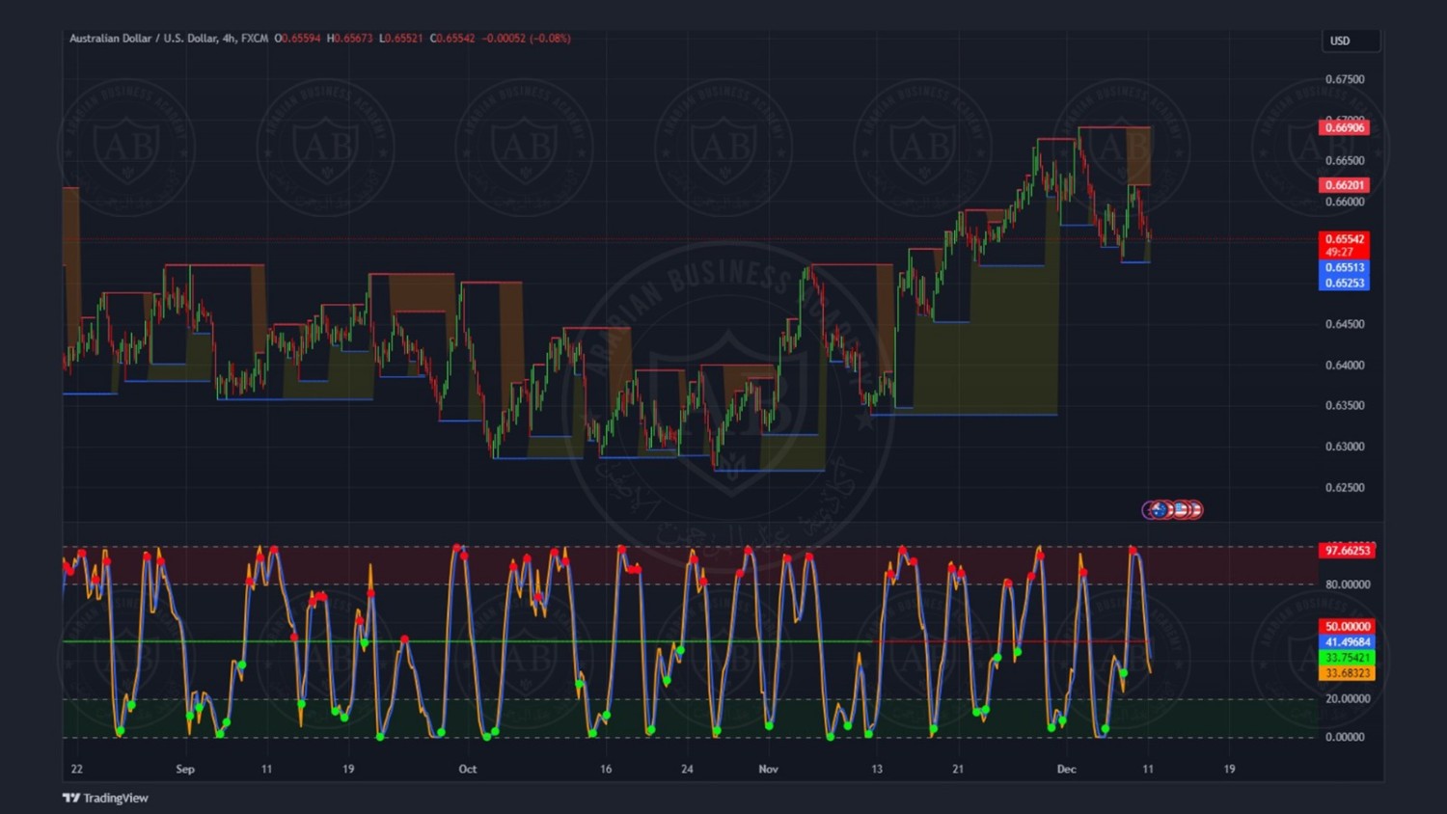
Task: Click the 0.63000 price axis value
Action: (1345, 447)
